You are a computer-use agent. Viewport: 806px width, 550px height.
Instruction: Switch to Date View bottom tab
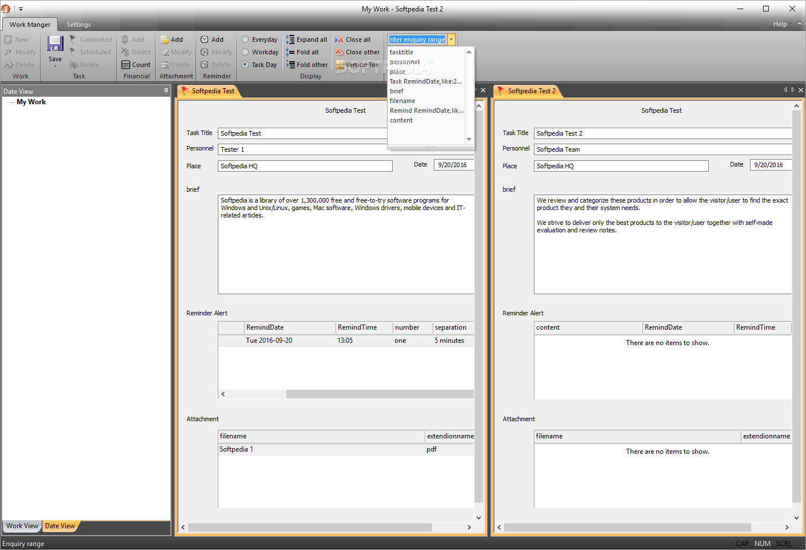(x=60, y=526)
